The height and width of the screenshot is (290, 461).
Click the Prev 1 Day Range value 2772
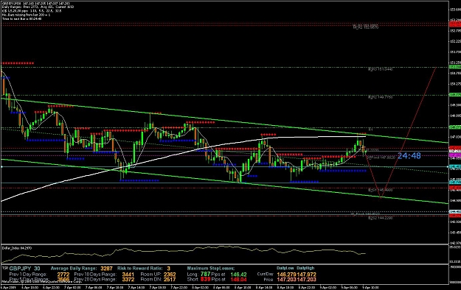[63, 275]
